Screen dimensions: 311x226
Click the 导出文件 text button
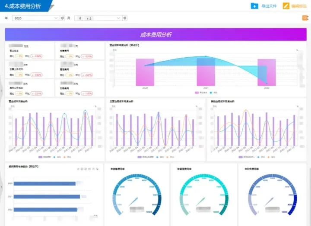[x=269, y=6]
